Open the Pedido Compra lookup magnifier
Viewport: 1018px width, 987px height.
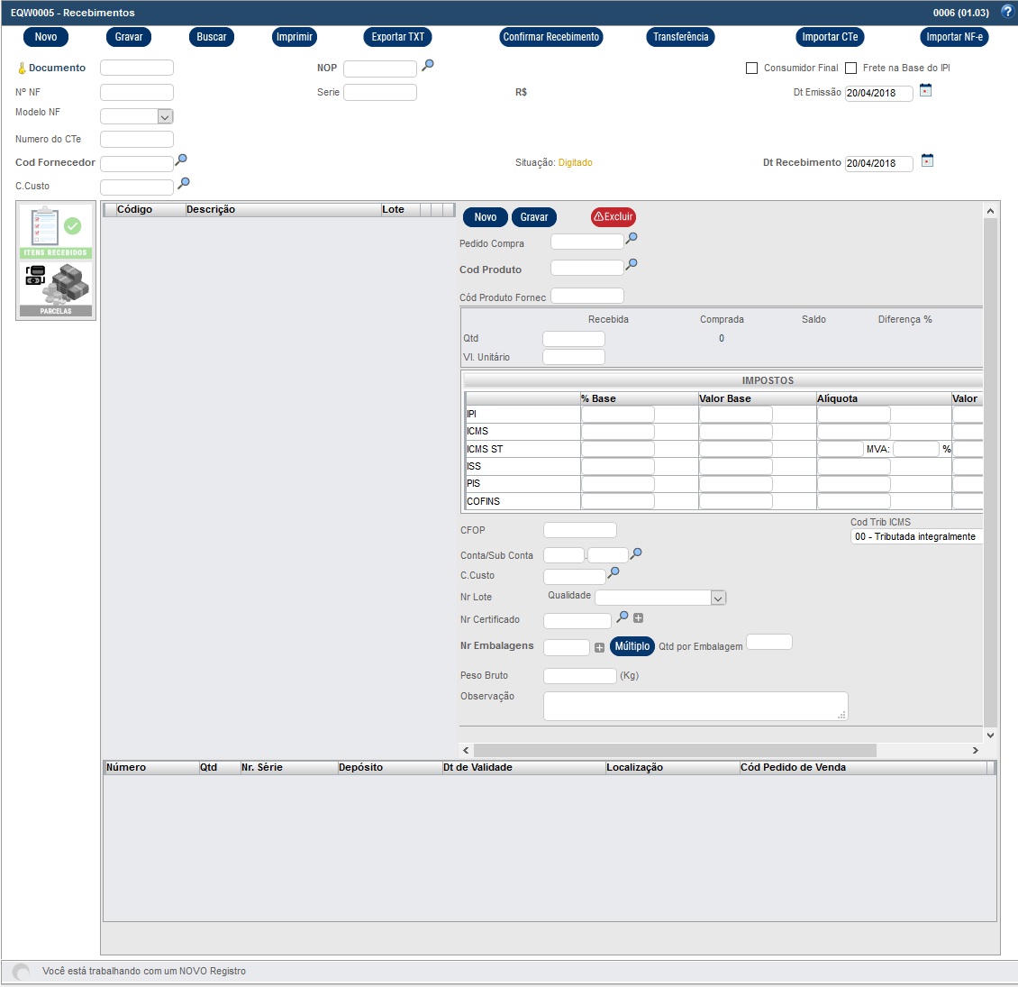pos(632,239)
